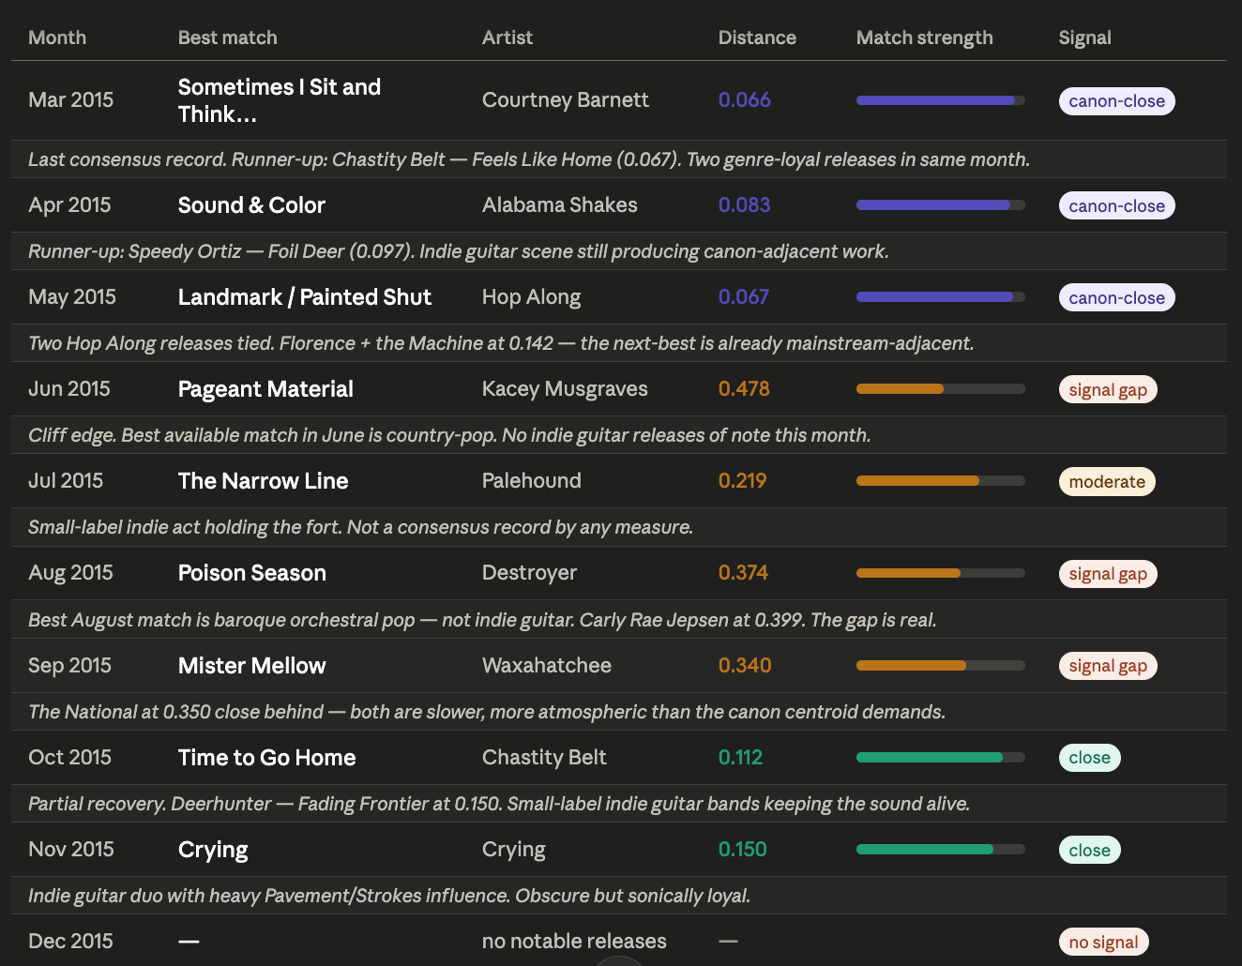Screen dimensions: 1242x966
Task: Click the 0.219 distance value for Palehound
Action: [742, 481]
